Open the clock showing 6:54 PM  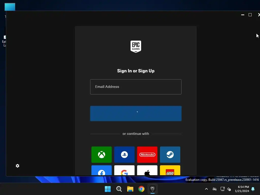[x=242, y=189]
